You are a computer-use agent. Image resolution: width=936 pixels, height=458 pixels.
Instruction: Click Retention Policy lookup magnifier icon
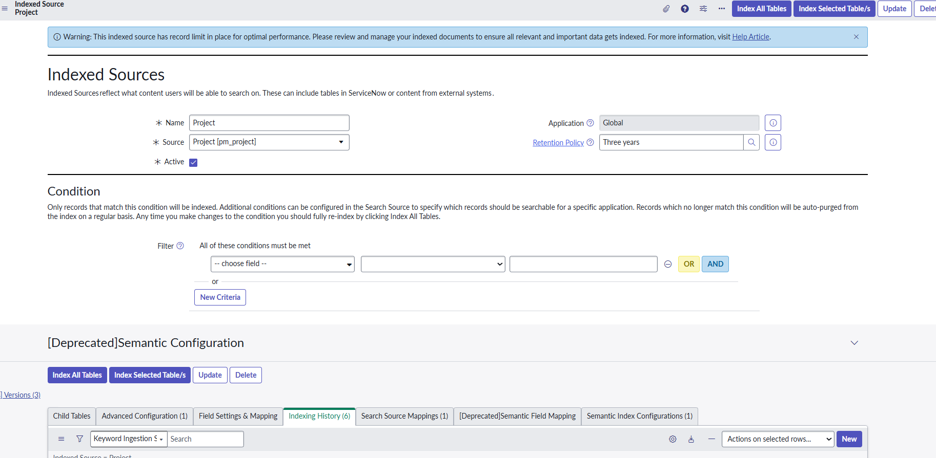click(x=751, y=142)
